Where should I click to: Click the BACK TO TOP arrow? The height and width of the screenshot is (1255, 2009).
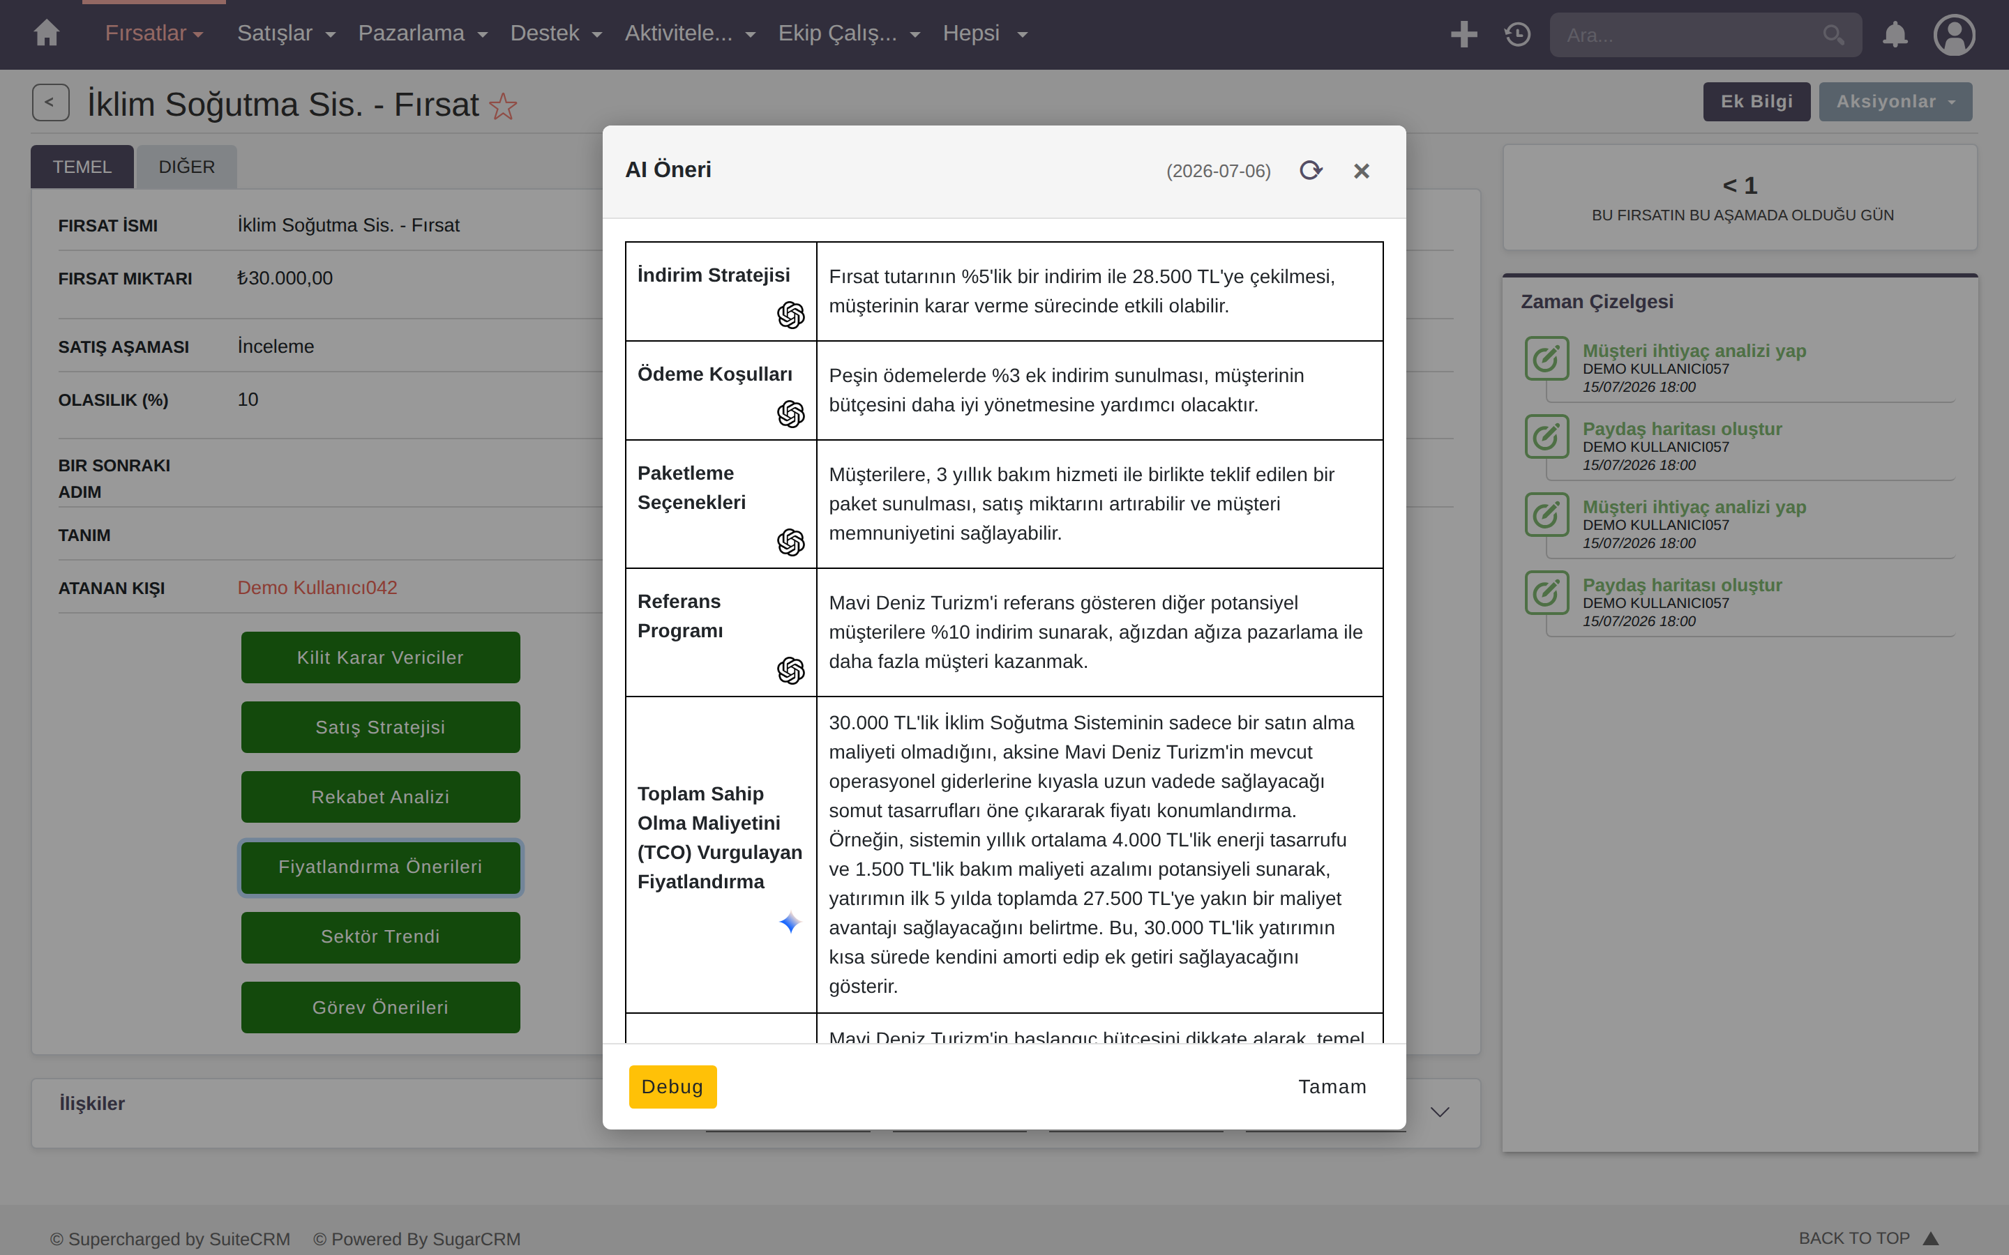click(1931, 1238)
